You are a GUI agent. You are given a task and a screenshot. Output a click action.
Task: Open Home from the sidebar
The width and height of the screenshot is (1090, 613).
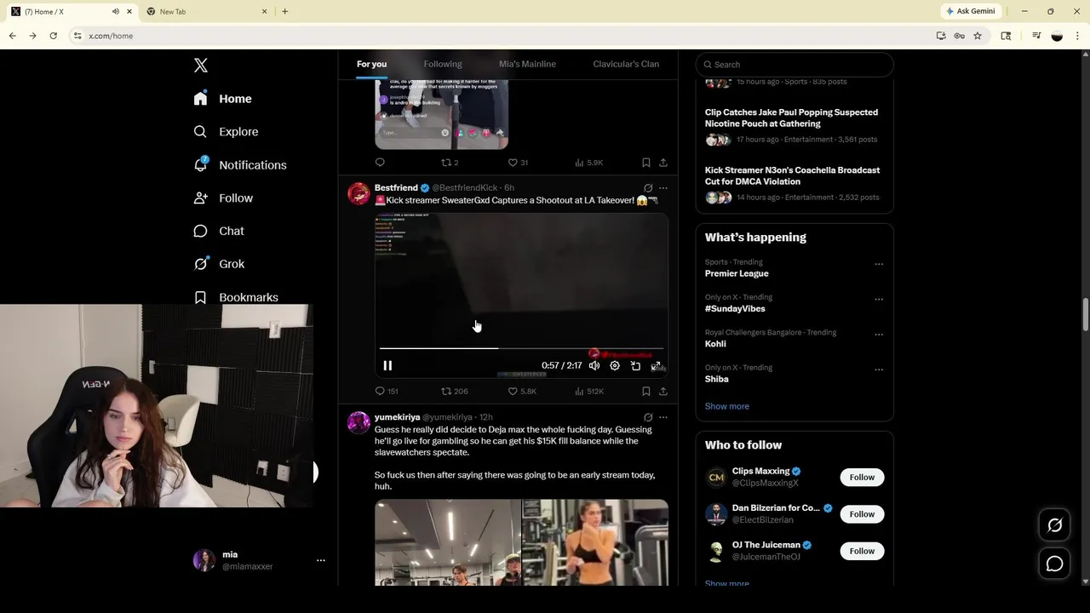pos(222,99)
